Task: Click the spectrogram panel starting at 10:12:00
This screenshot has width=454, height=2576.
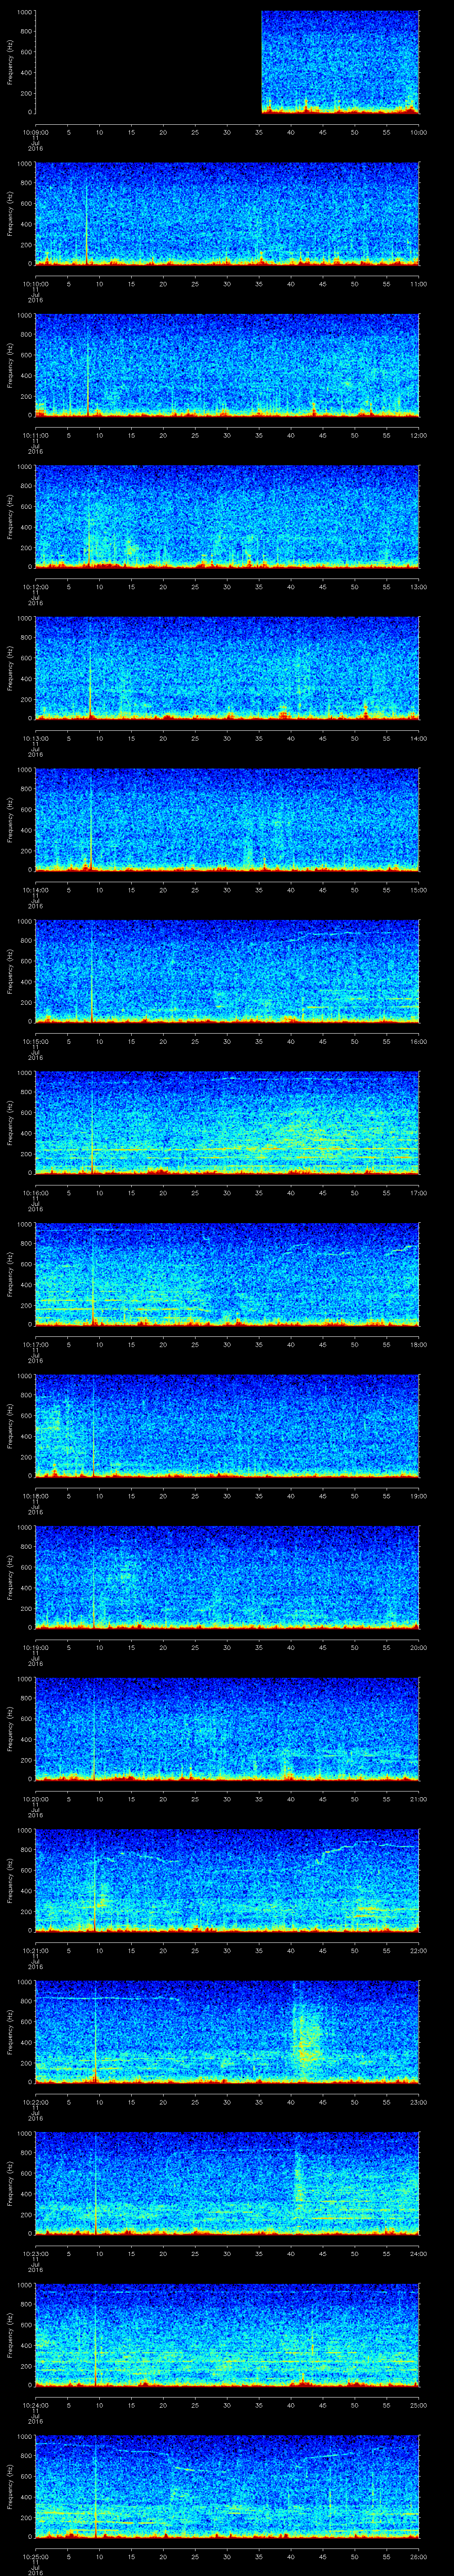Action: pos(227,516)
